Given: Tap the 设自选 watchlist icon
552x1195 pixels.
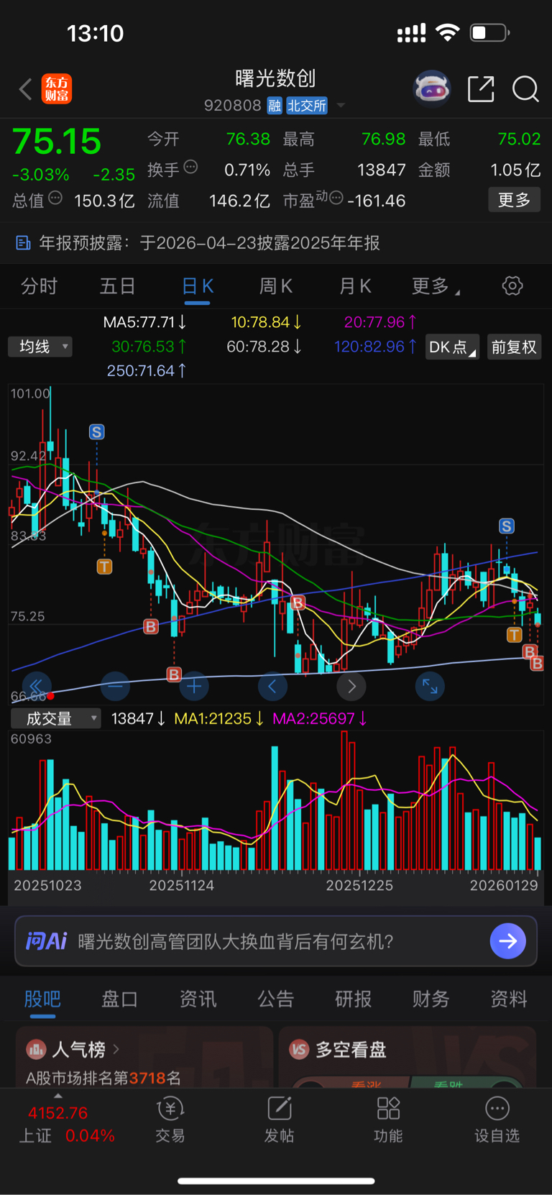Looking at the screenshot, I should 497,1109.
